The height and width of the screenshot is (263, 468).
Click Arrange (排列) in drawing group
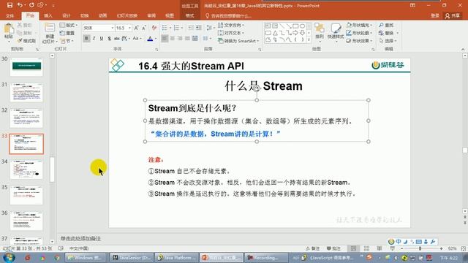(x=320, y=31)
